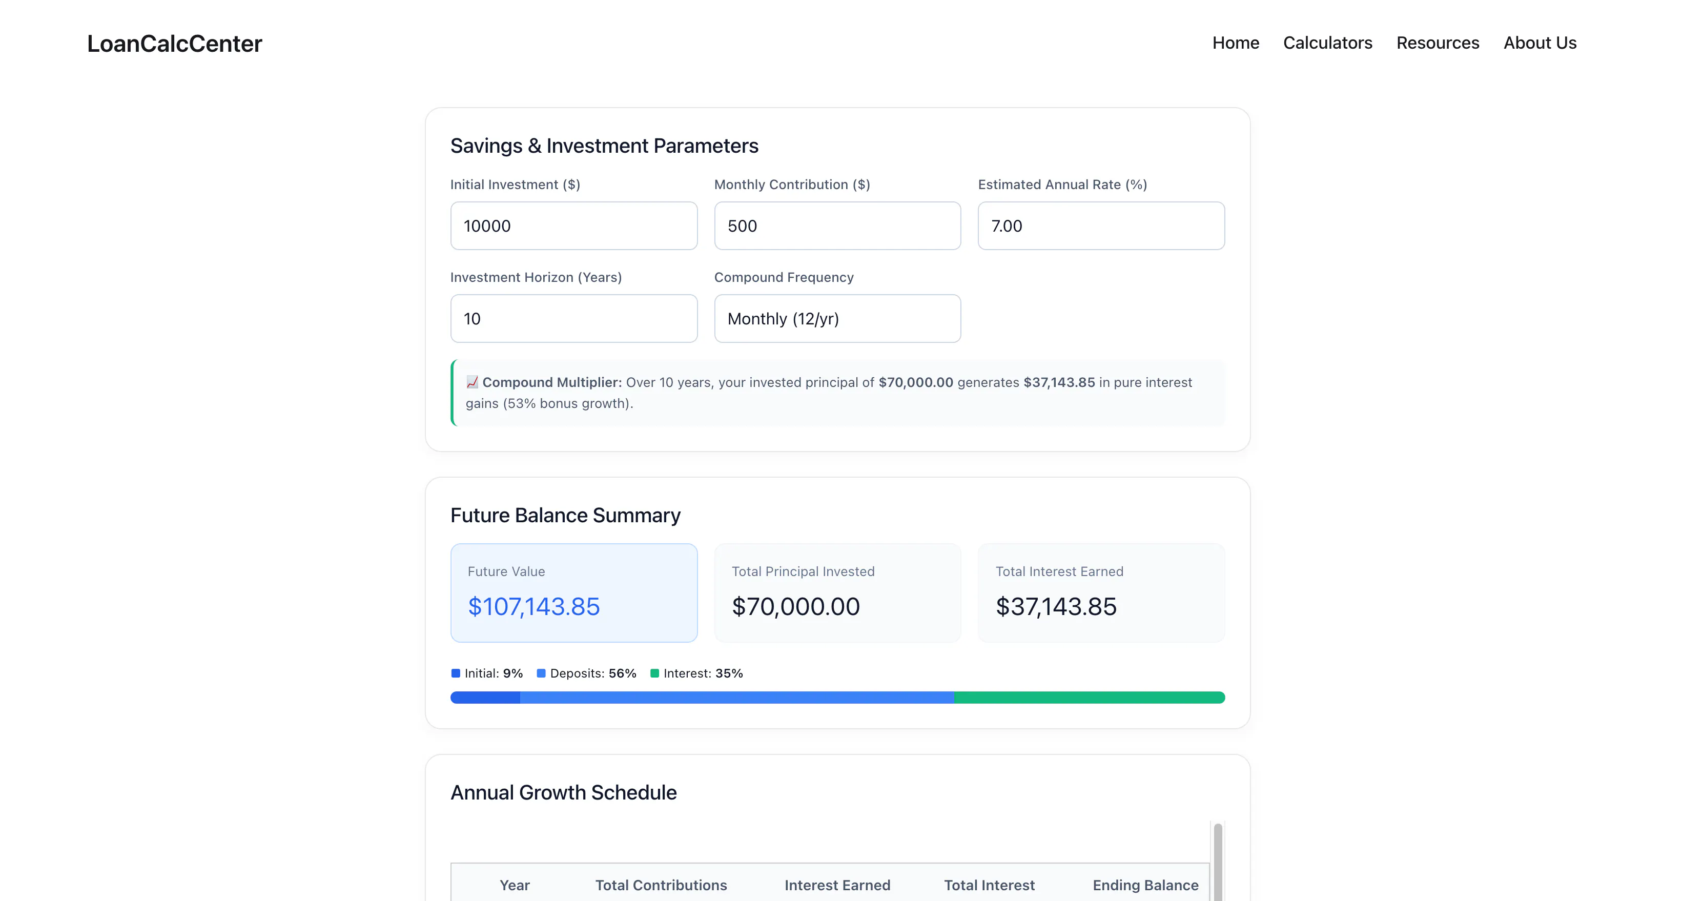
Task: Click the Deposits: 56% legend text
Action: (593, 673)
